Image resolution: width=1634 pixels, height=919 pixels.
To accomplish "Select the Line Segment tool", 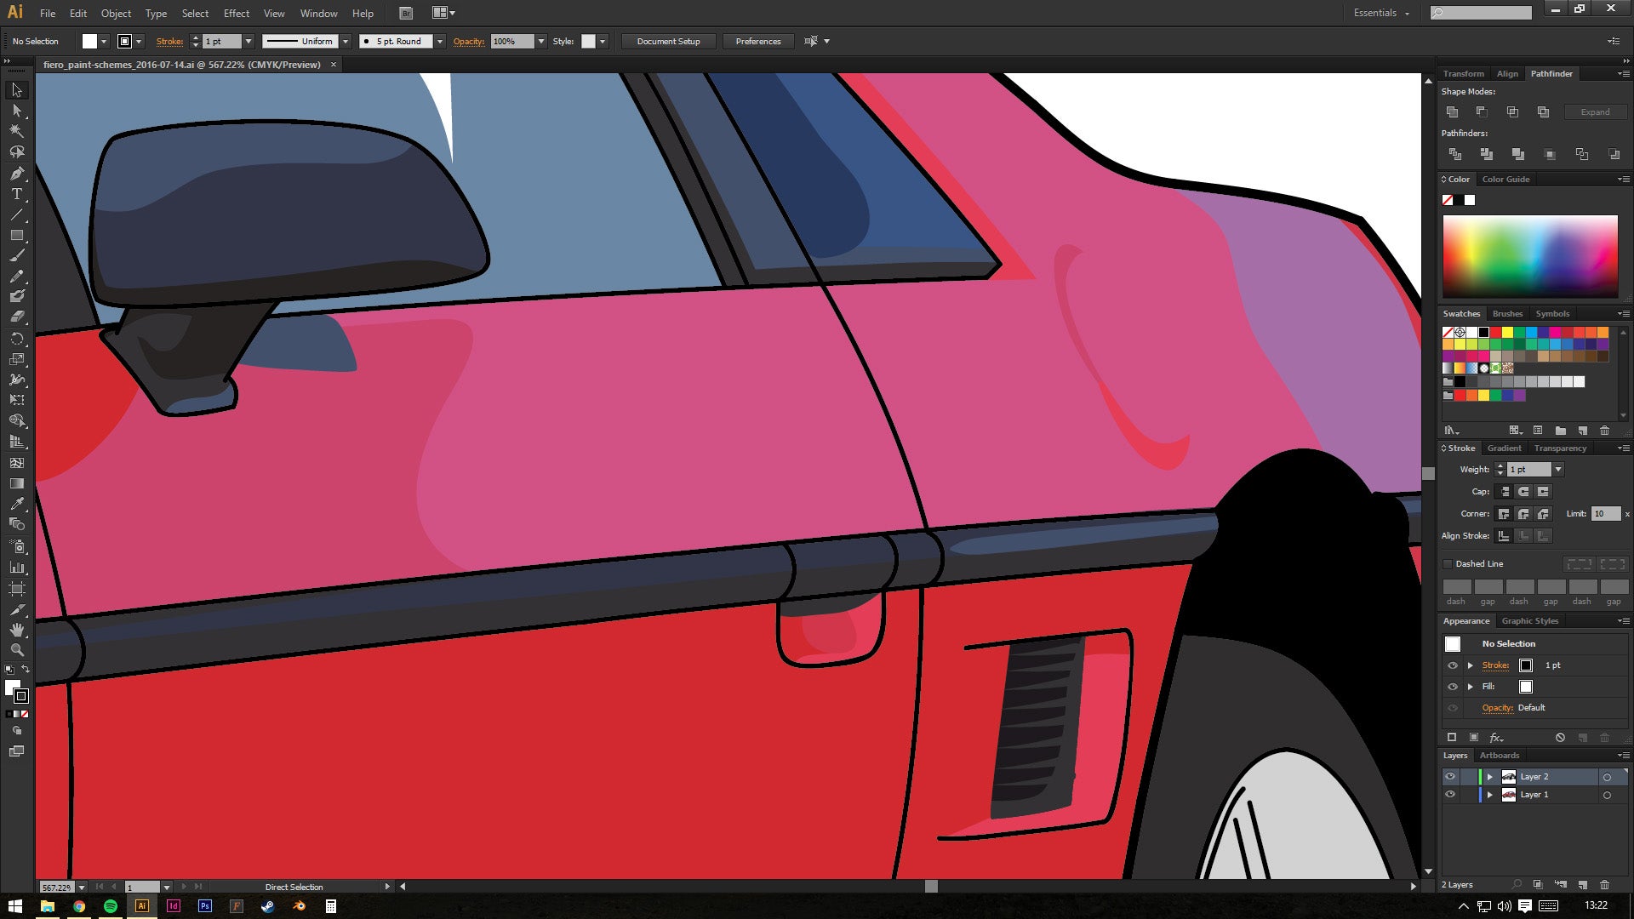I will [16, 214].
